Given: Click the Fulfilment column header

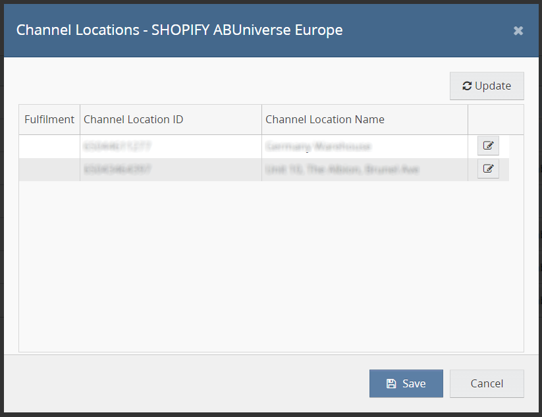Looking at the screenshot, I should pos(49,120).
